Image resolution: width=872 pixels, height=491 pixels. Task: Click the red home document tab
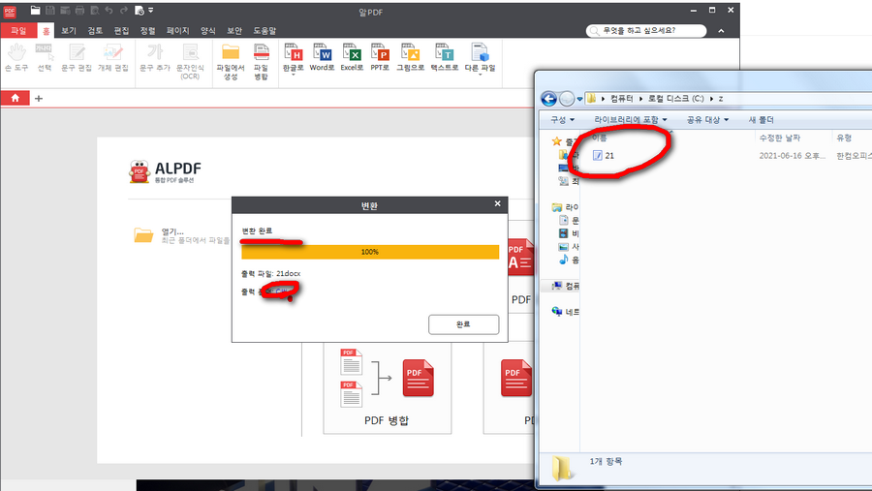(x=15, y=98)
